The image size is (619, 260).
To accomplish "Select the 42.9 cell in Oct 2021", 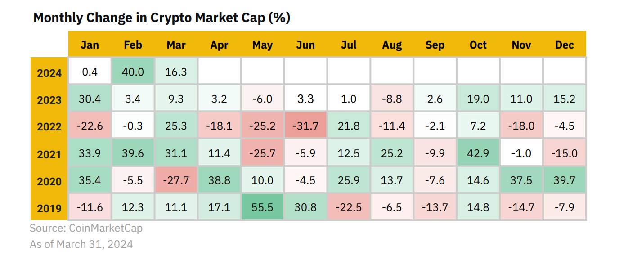I will [478, 152].
